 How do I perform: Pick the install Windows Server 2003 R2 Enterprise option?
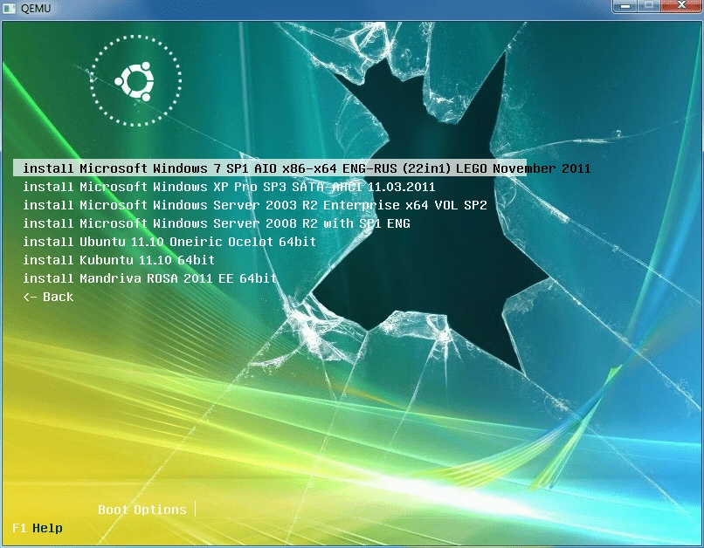255,205
